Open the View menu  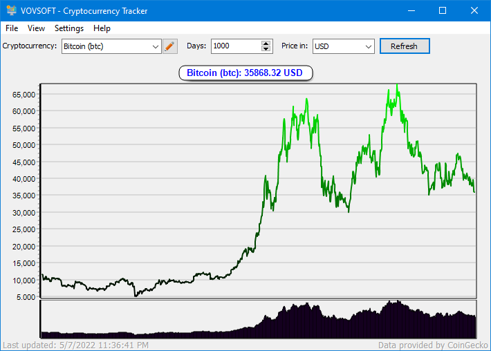[36, 28]
